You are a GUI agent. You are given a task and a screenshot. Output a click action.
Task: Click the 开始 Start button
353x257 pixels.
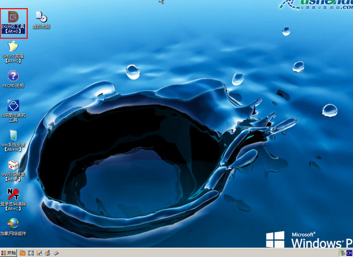9,253
